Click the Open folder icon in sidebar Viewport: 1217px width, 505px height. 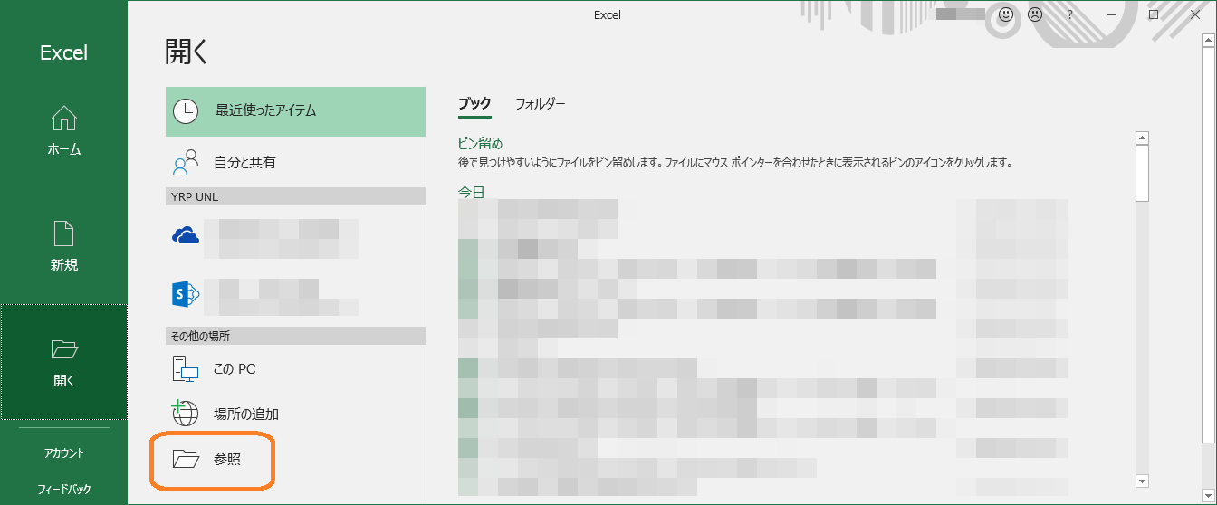click(x=63, y=349)
